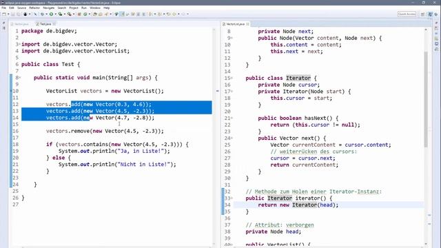Select the Java perspective button
441x248 pixels.
[x=430, y=14]
